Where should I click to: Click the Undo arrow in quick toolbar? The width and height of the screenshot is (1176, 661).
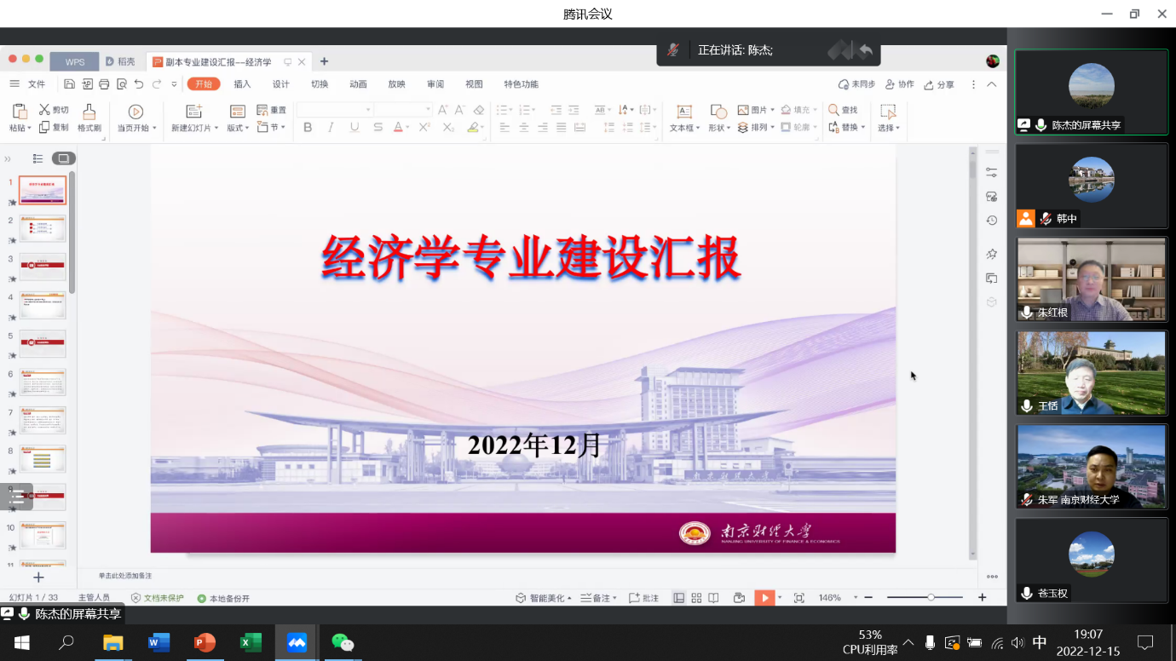(139, 84)
